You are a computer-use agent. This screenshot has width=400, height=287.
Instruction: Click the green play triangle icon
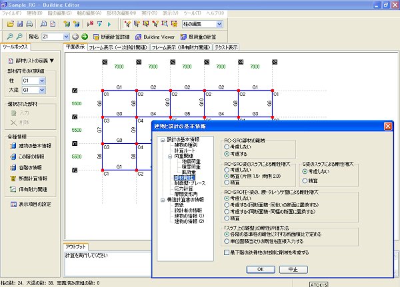(x=109, y=24)
